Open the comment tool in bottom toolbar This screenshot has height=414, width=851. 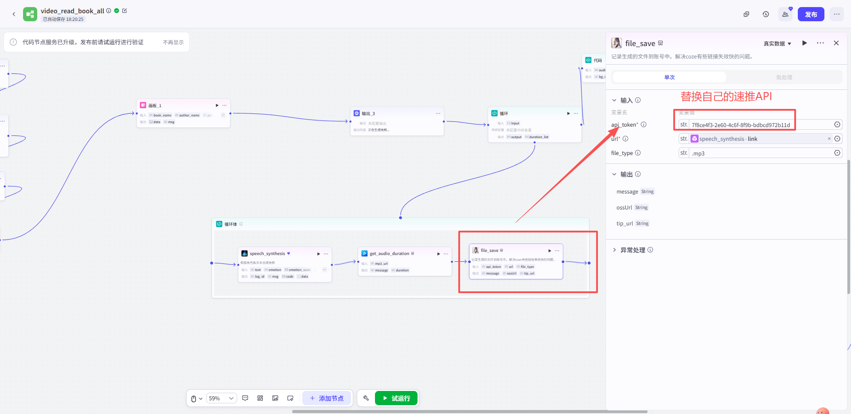pyautogui.click(x=245, y=398)
